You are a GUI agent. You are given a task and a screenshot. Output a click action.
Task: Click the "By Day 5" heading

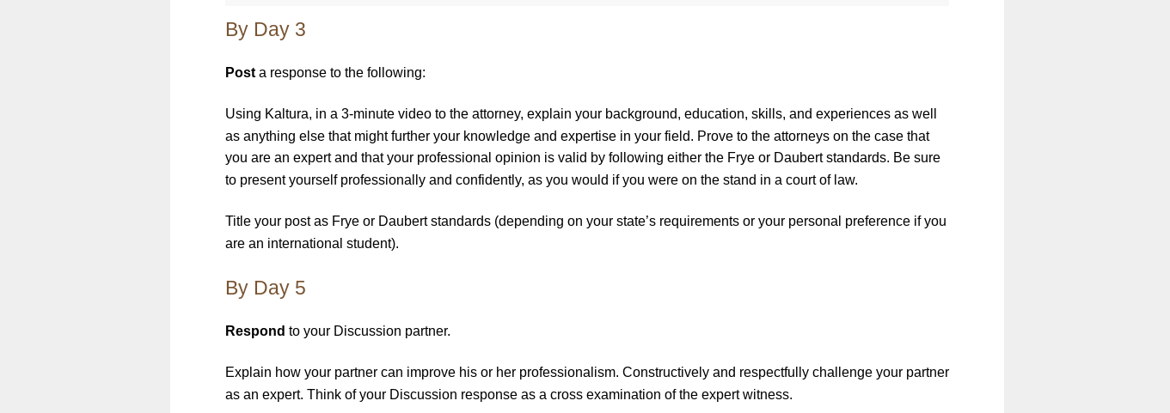pyautogui.click(x=265, y=288)
